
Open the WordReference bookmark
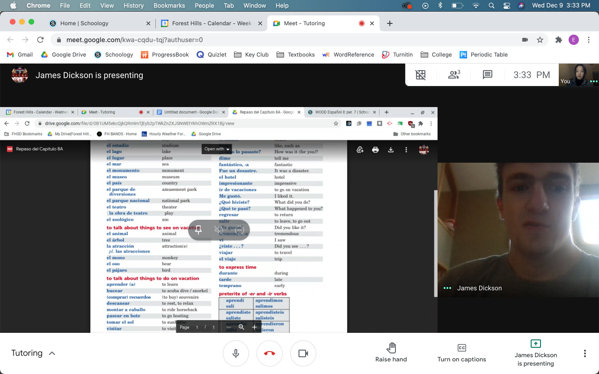(348, 55)
